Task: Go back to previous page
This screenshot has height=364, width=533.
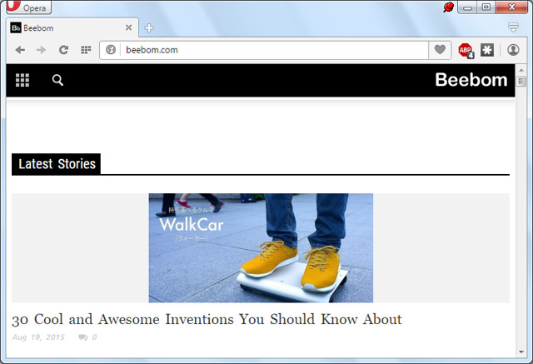Action: 20,50
